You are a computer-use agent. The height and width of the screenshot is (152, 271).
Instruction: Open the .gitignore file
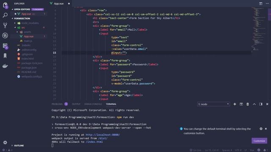(27, 54)
